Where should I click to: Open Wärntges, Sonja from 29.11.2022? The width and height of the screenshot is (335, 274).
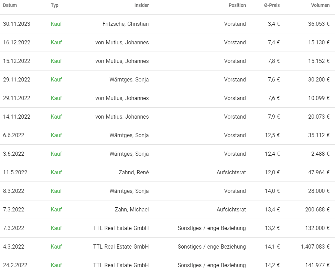129,80
